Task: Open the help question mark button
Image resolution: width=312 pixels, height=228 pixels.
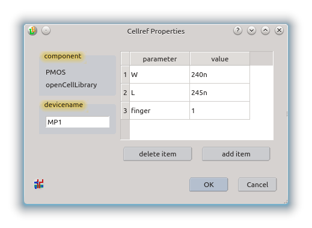Action: click(237, 31)
